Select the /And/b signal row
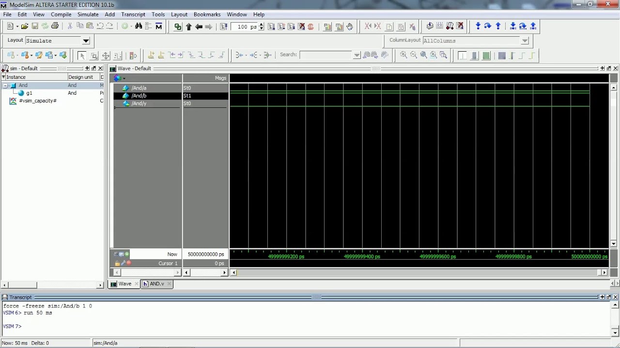The height and width of the screenshot is (348, 620). point(147,96)
